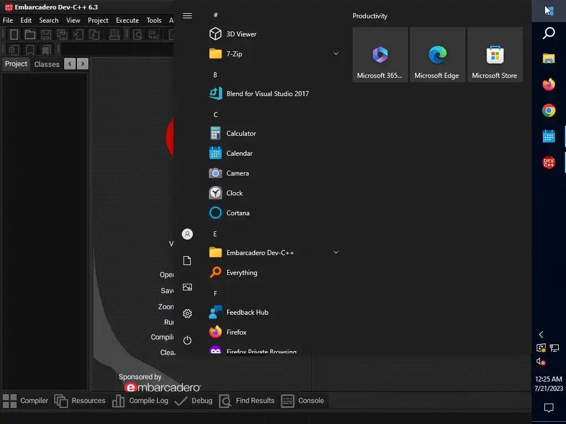
Task: Open the Find Results bottom tab
Action: (247, 401)
